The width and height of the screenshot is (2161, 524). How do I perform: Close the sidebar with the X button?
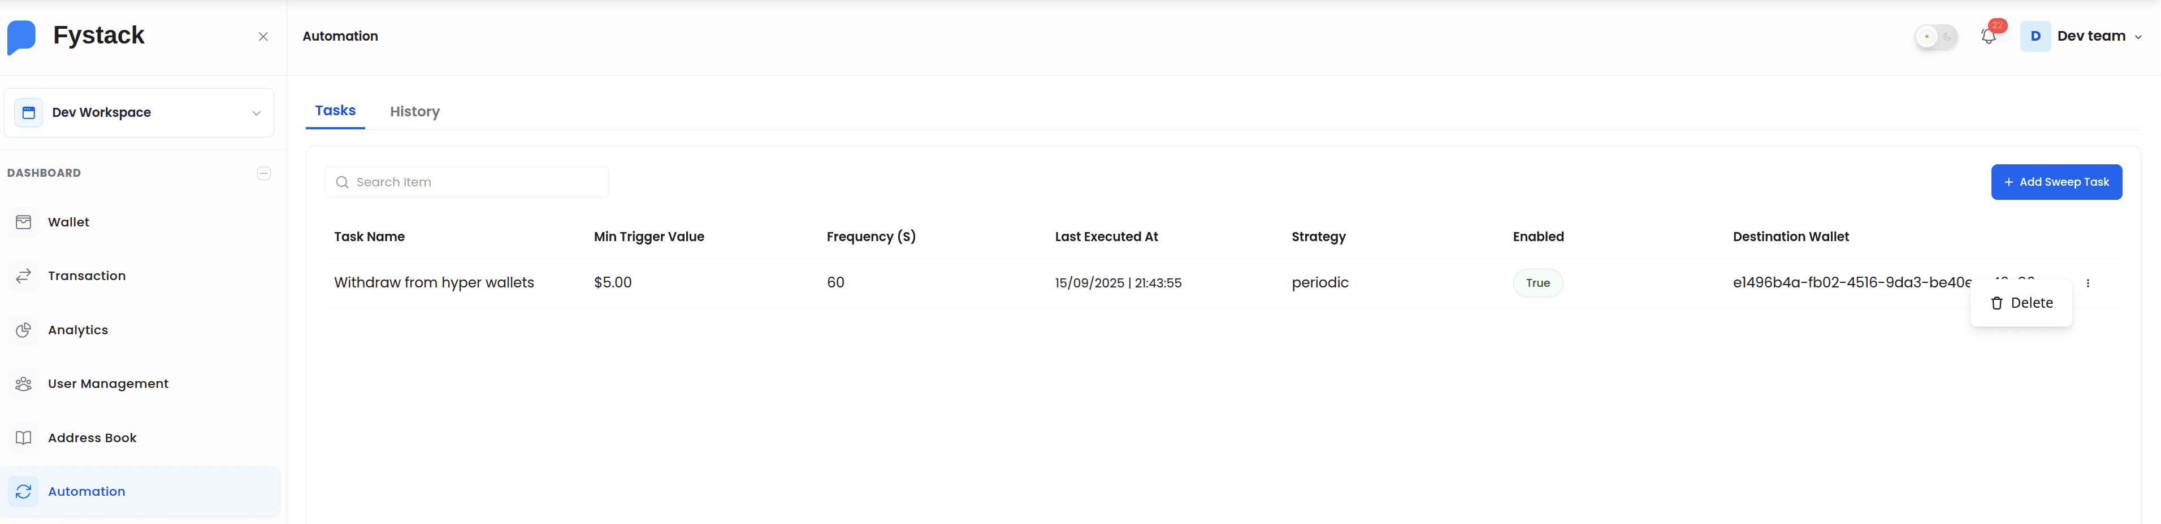[263, 37]
